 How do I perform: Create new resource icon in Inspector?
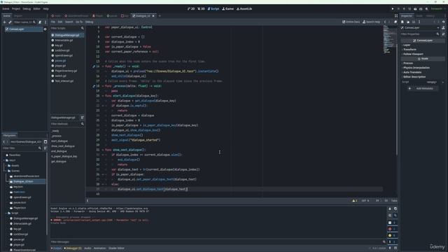tap(402, 22)
